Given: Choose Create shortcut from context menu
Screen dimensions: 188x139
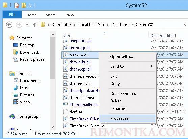Looking at the screenshot, I should click(128, 94).
